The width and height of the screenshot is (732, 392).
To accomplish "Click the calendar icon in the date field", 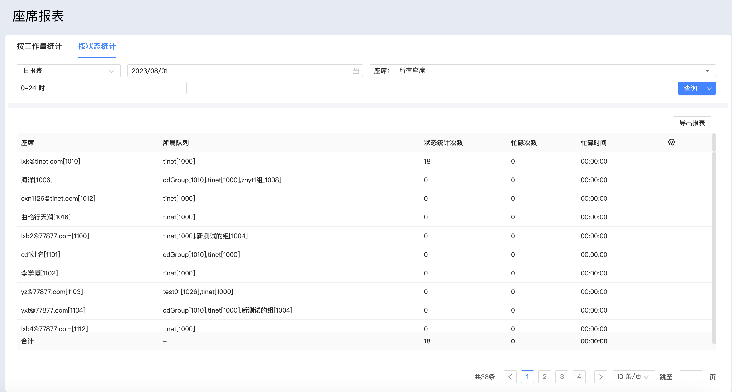I will [356, 71].
